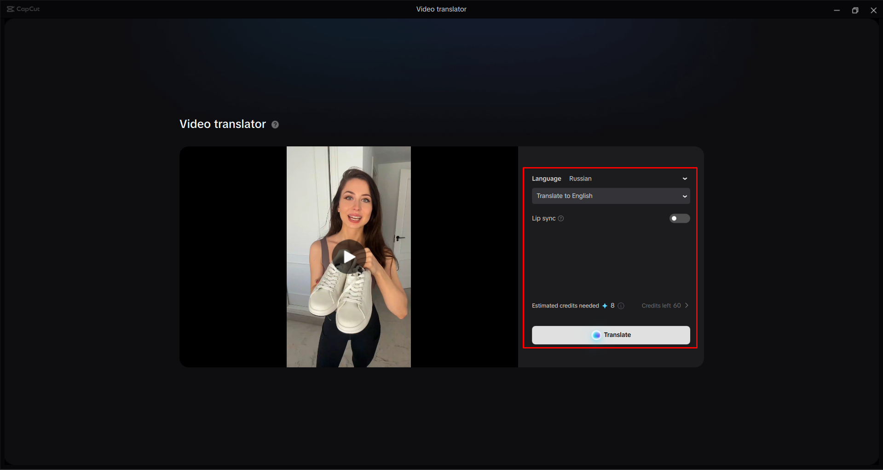Click the glowing sparkle icon inside Translate button

(x=596, y=335)
